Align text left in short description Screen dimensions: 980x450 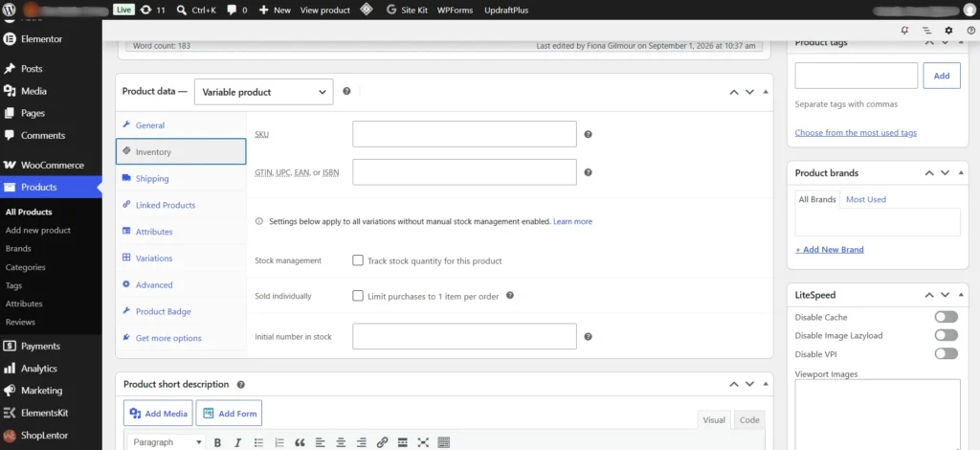point(320,442)
